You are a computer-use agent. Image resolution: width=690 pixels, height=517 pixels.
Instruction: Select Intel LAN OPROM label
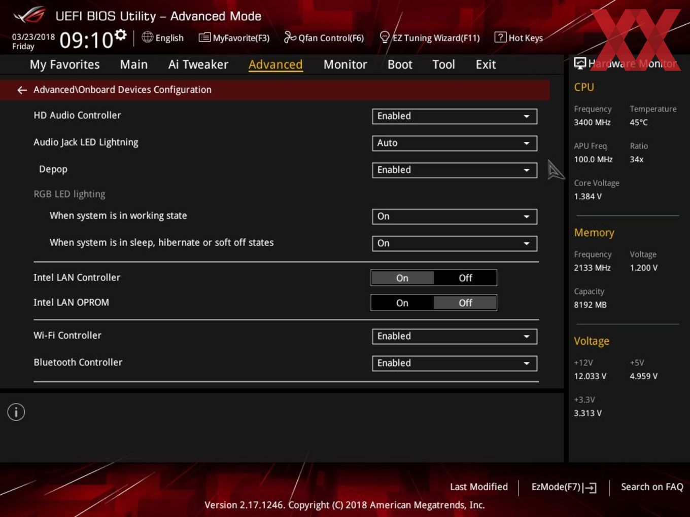tap(71, 302)
